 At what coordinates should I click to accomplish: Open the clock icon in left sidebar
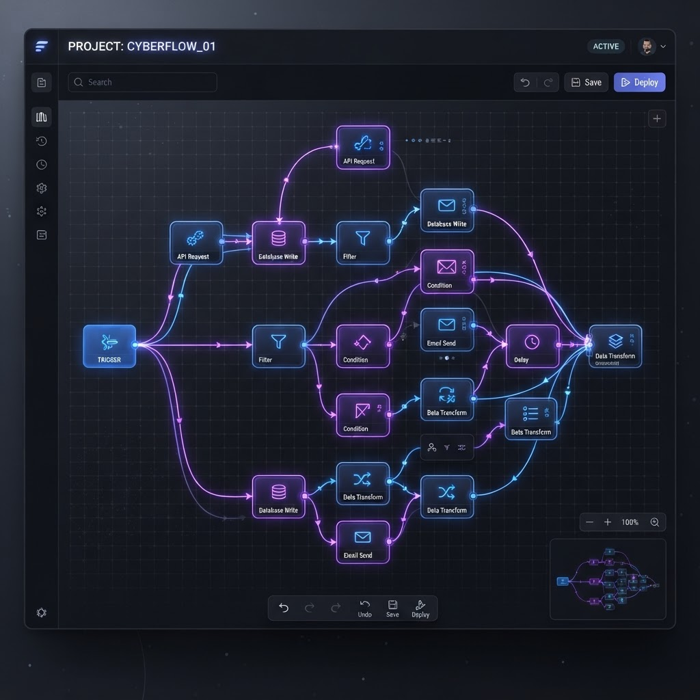click(42, 165)
